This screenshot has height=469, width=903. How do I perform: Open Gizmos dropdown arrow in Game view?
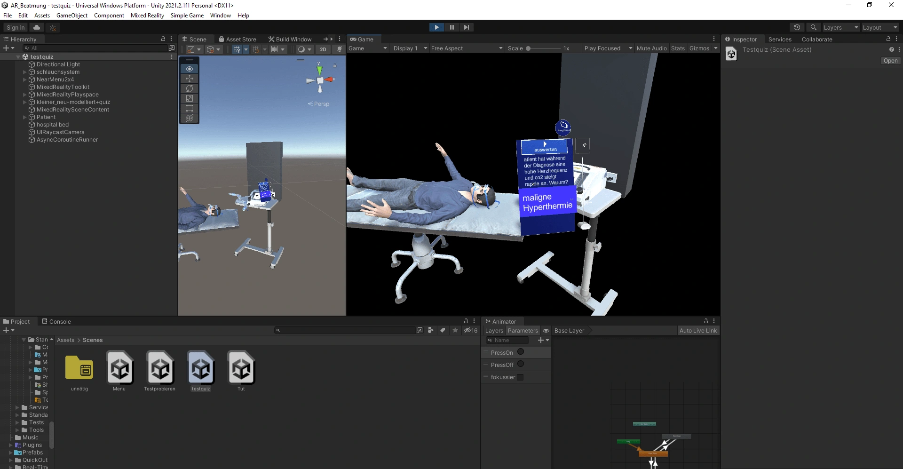(x=716, y=48)
